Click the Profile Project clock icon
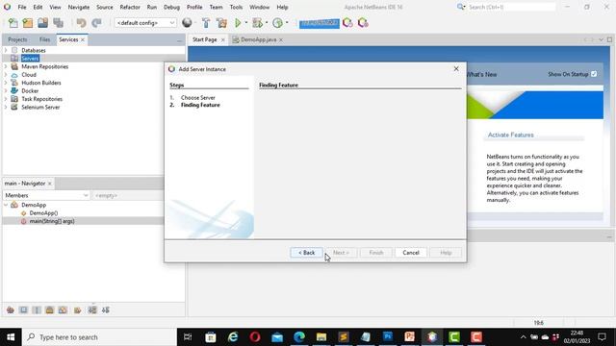616x346 pixels. click(277, 23)
